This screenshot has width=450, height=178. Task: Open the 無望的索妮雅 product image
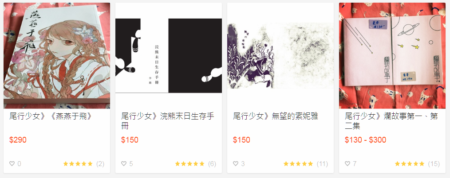click(x=280, y=56)
